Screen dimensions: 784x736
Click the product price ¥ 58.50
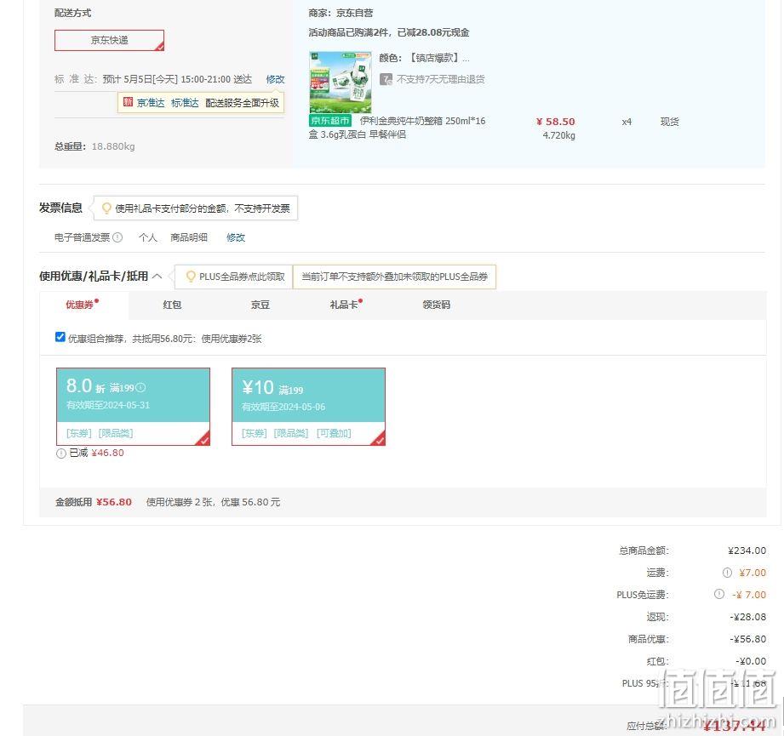click(x=555, y=122)
